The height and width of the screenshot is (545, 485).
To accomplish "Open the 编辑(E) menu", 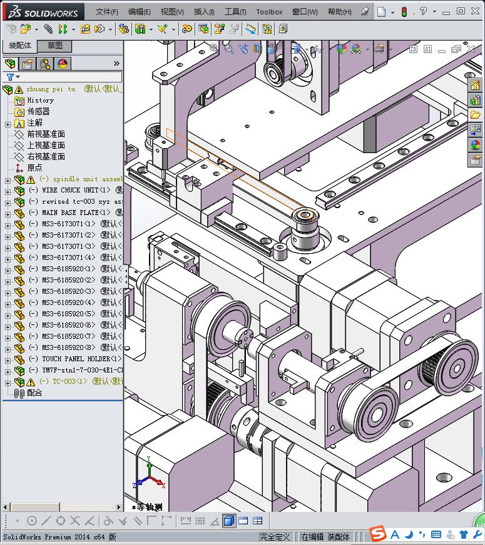I will [139, 12].
